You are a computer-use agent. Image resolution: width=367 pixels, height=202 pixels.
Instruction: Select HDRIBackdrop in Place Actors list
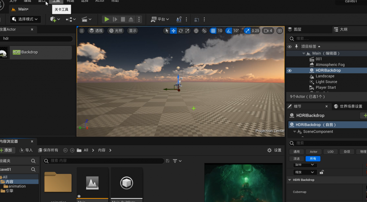tap(36, 52)
